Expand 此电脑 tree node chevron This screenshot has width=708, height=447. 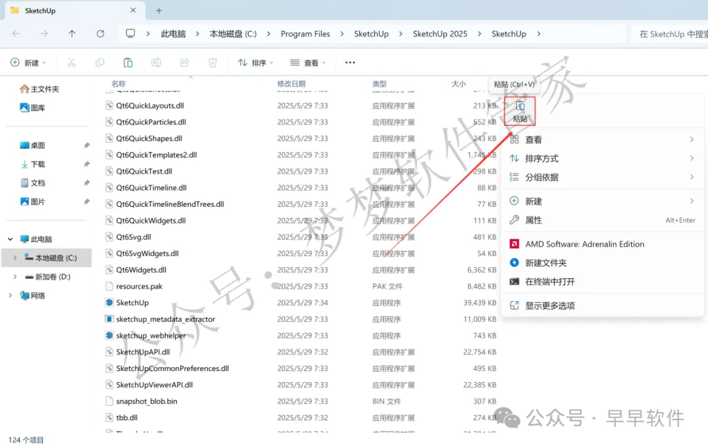click(10, 240)
